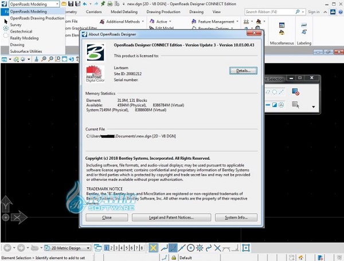Click the Intersection snap X icon
This screenshot has height=261, width=344.
click(x=217, y=248)
